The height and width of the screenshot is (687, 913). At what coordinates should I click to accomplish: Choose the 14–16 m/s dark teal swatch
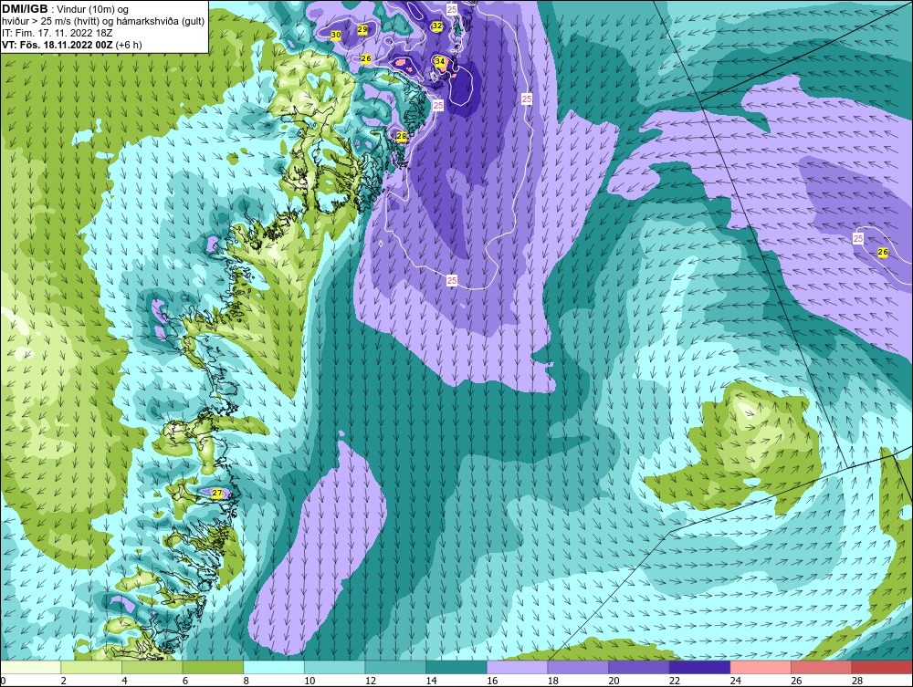pyautogui.click(x=456, y=667)
